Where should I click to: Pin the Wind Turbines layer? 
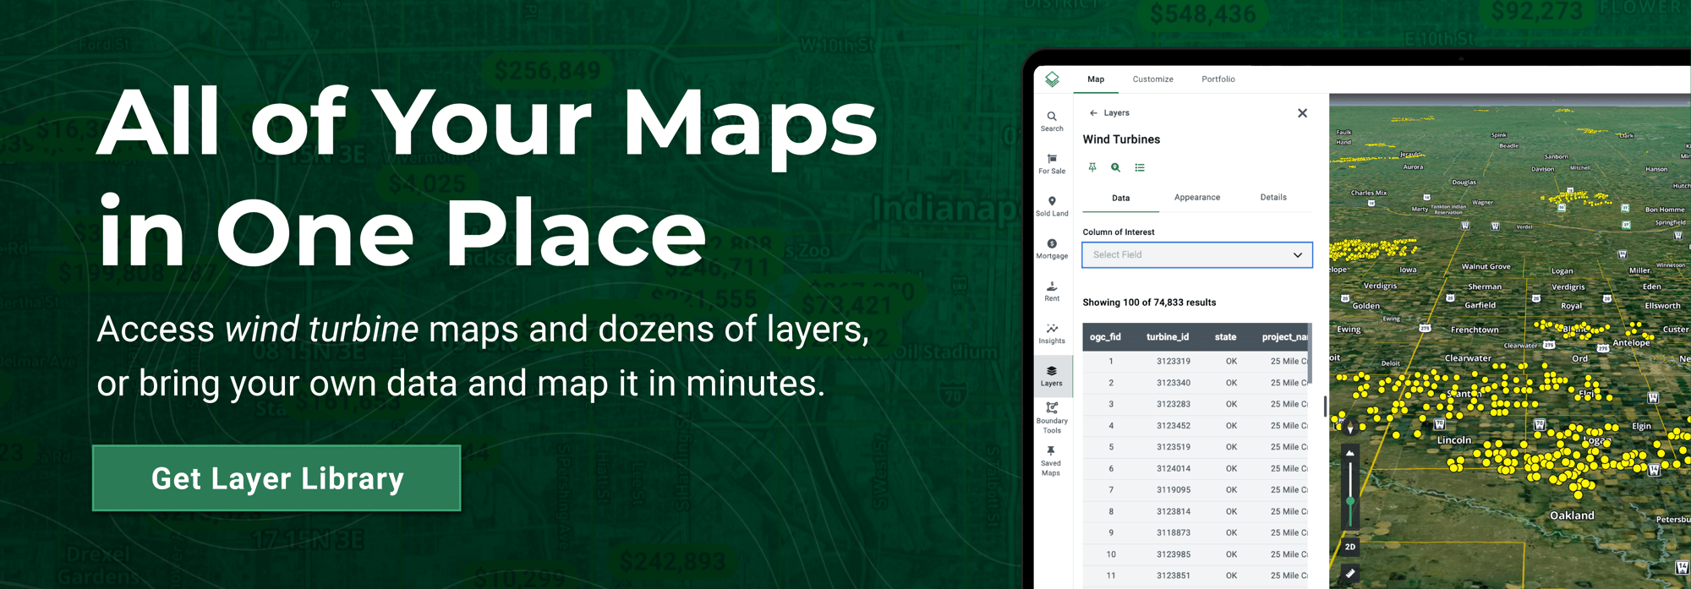tap(1092, 167)
